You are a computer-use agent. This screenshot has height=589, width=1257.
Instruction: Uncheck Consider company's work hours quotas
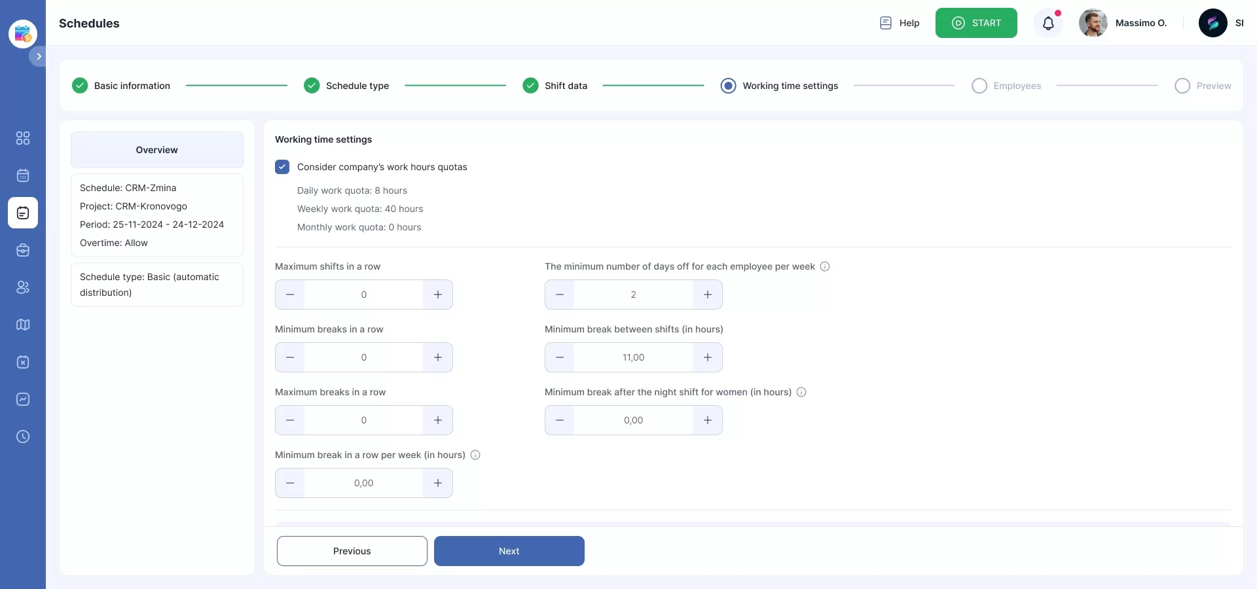[282, 167]
